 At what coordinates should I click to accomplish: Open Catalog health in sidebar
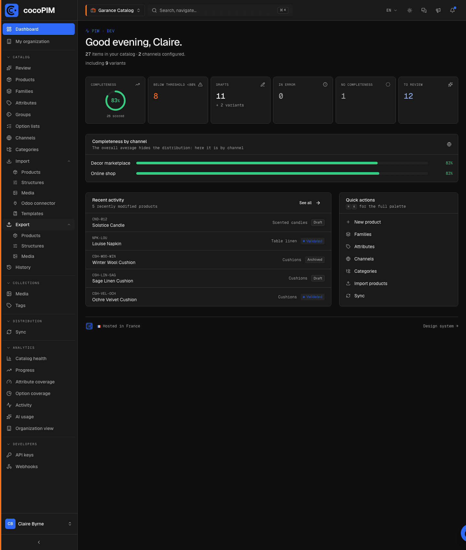(x=39, y=358)
